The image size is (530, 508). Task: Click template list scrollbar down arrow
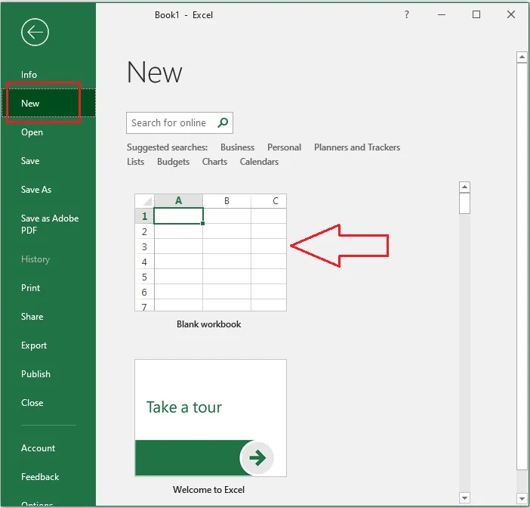tap(465, 498)
